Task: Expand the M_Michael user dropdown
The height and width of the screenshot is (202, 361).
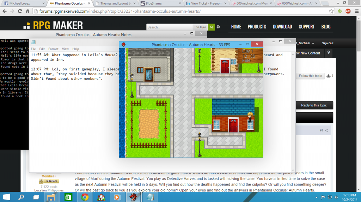Action: point(306,43)
